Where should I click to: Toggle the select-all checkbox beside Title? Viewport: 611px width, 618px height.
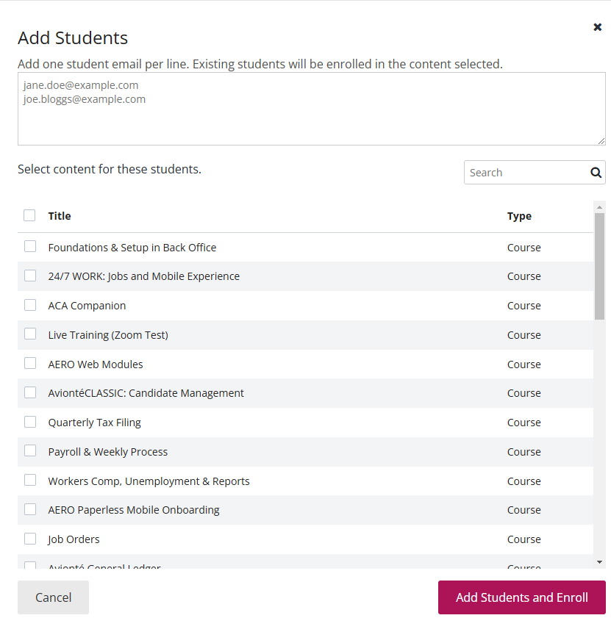29,215
